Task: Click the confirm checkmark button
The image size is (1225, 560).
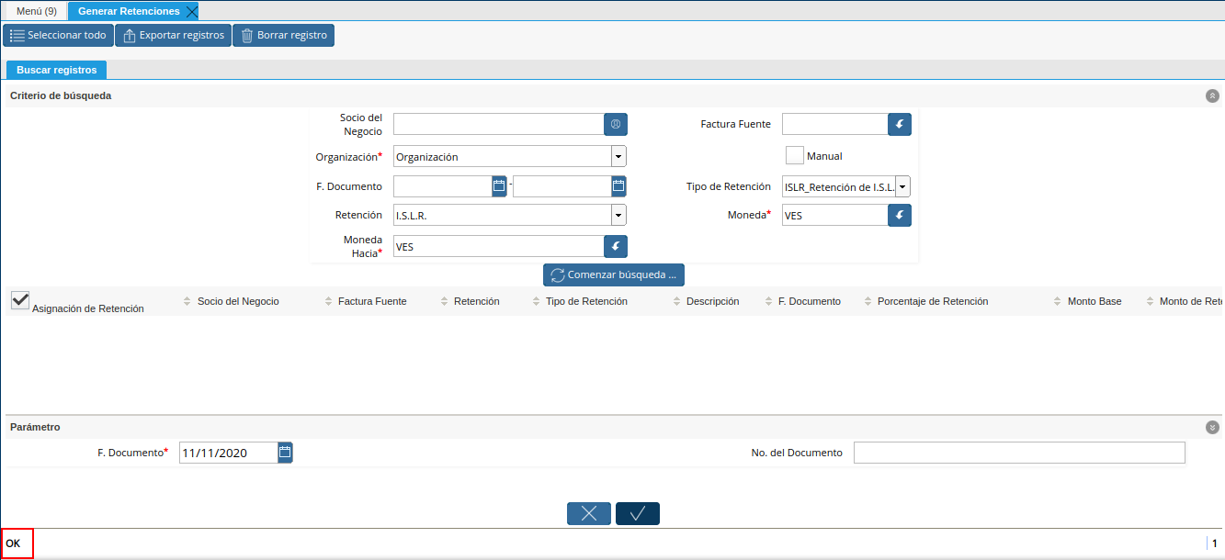Action: [638, 513]
